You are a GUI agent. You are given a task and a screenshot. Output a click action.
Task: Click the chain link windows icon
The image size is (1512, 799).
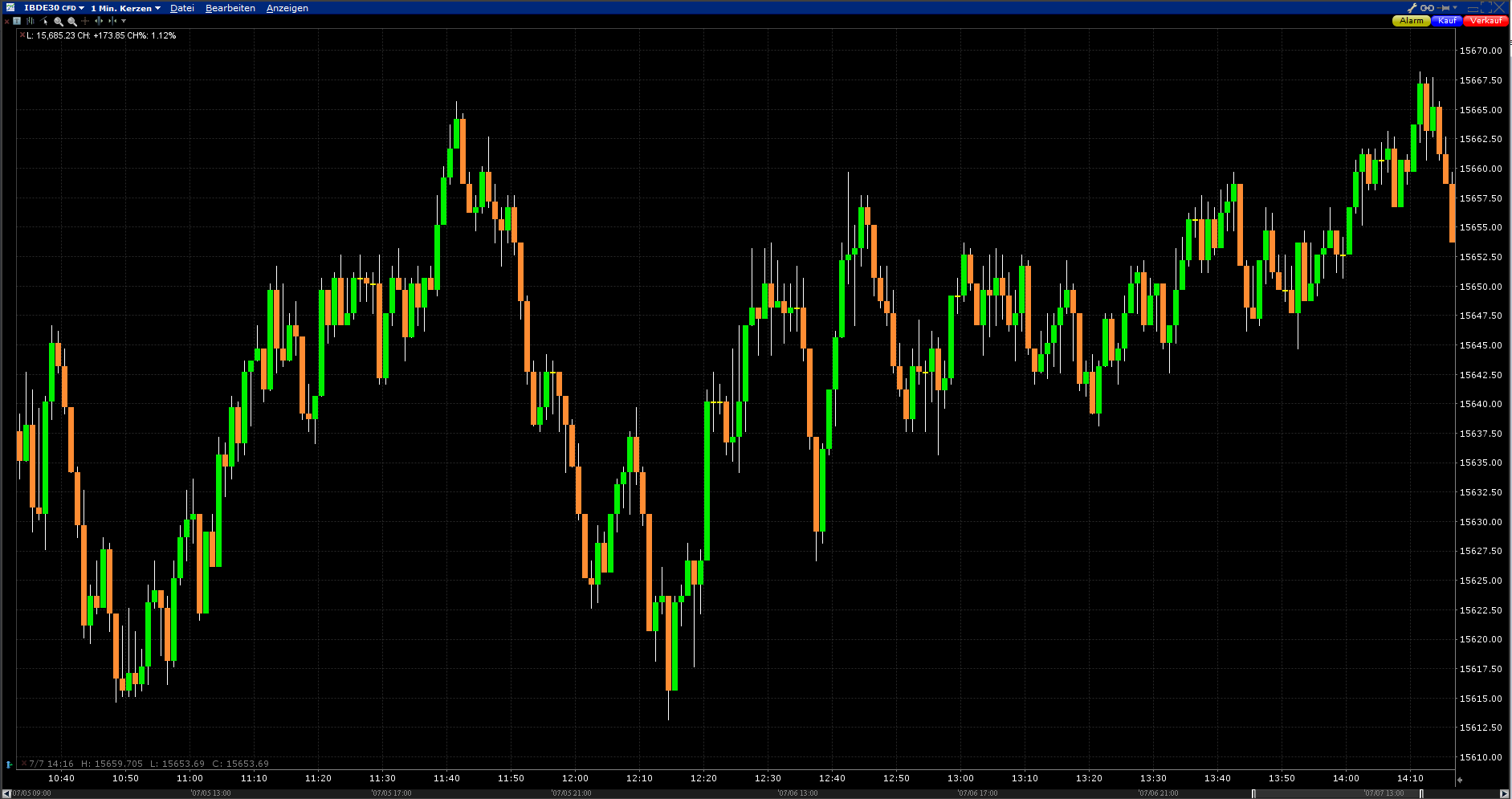tap(1427, 8)
